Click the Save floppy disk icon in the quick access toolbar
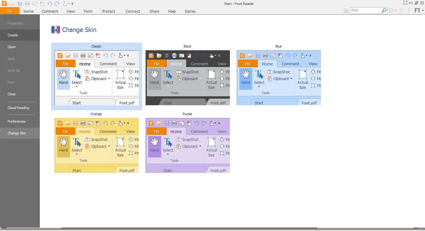 20,4
